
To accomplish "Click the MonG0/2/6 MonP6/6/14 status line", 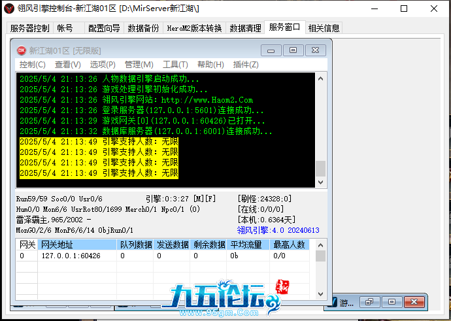I will click(75, 230).
